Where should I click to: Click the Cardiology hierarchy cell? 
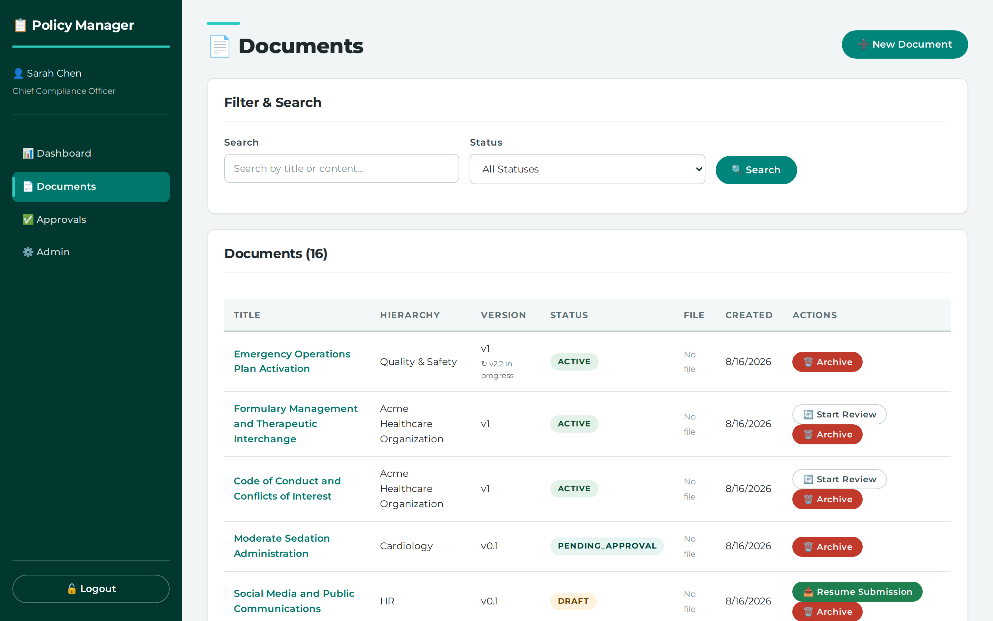pos(406,546)
